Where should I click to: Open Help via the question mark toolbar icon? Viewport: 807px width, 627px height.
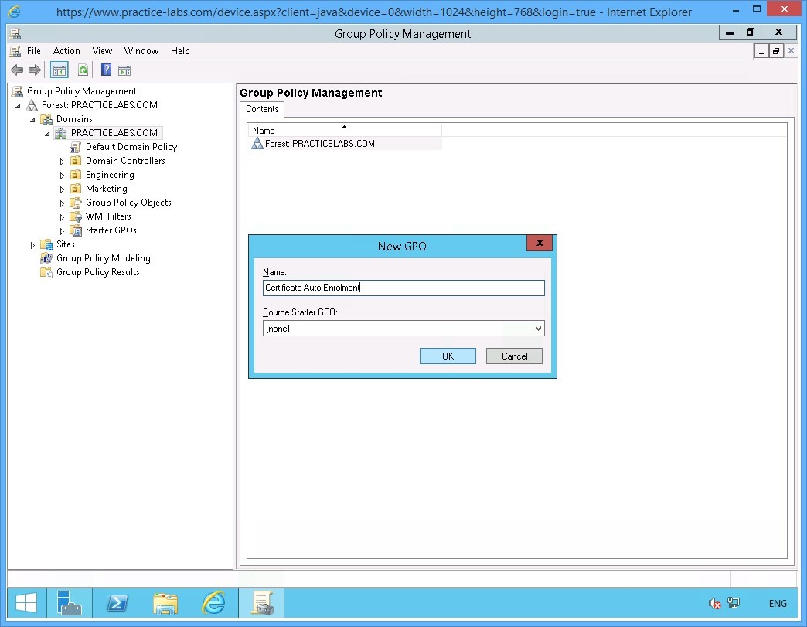coord(105,70)
